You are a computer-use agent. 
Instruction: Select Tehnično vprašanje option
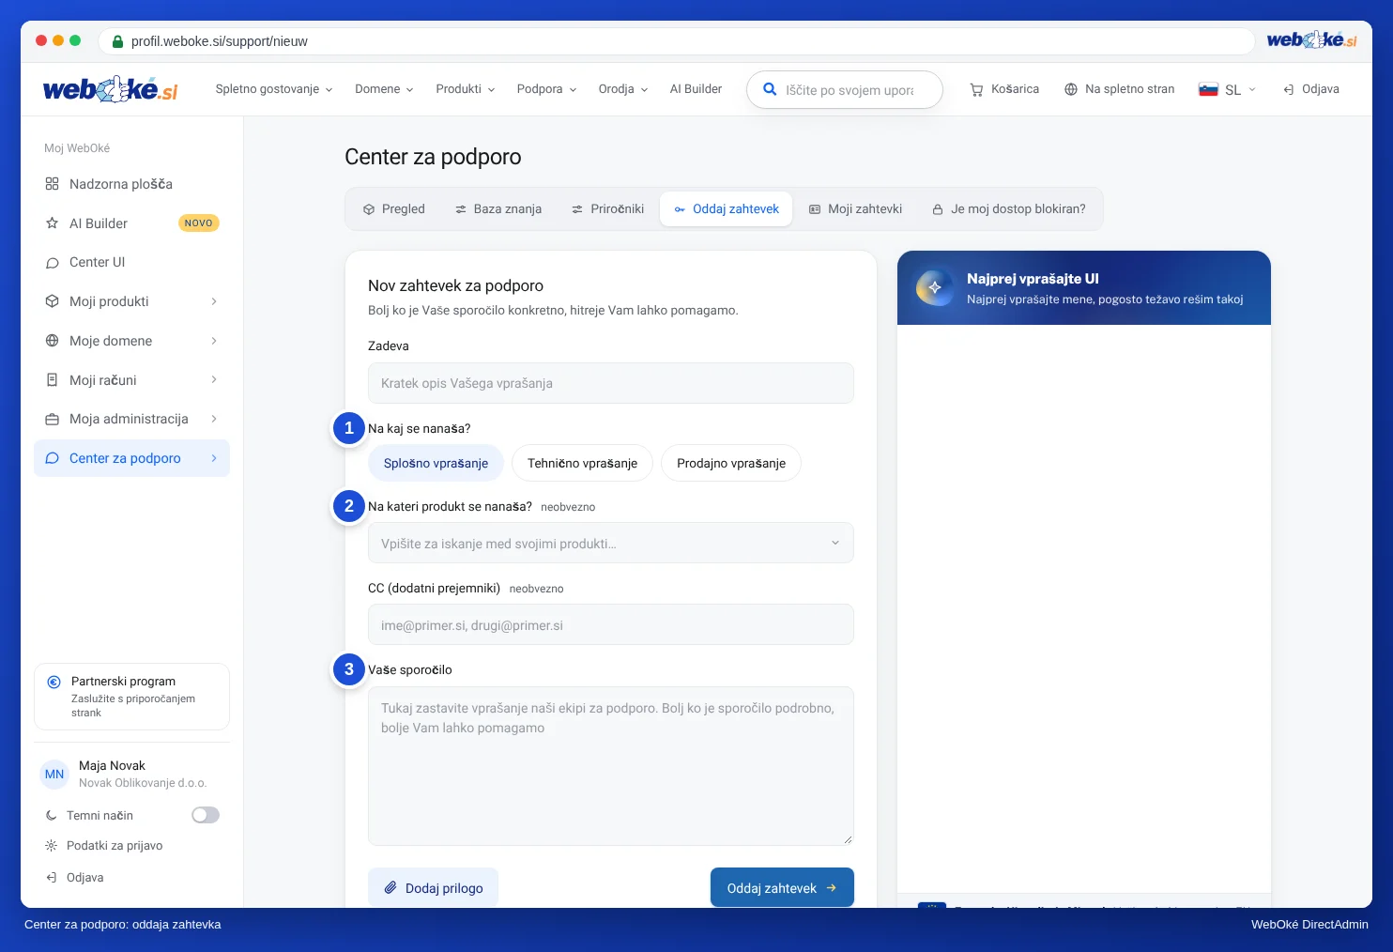tap(582, 463)
